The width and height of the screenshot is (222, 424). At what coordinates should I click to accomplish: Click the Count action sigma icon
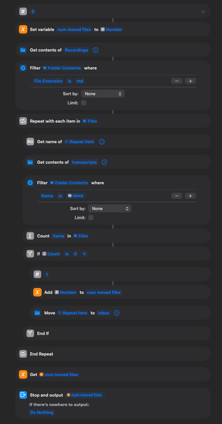(30, 236)
